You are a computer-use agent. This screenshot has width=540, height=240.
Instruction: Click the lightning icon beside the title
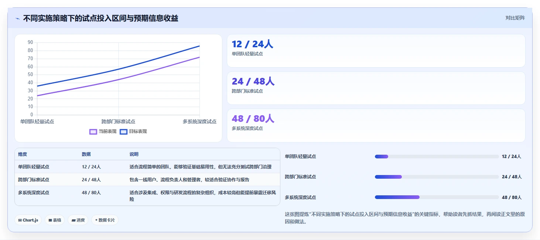click(x=17, y=18)
